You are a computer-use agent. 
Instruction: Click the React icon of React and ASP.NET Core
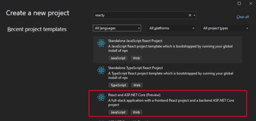[x=101, y=97]
